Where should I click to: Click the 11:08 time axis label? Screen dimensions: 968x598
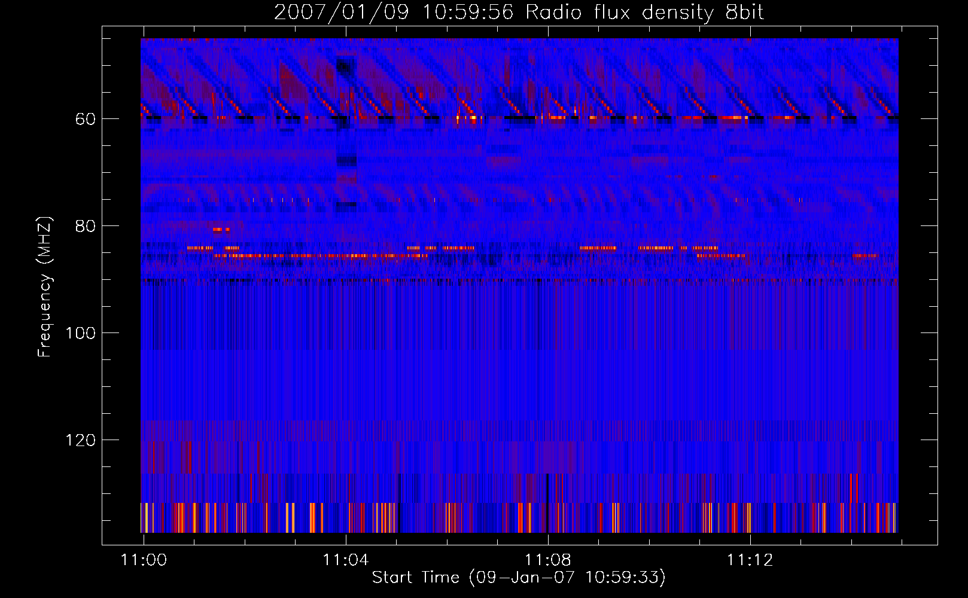[548, 560]
